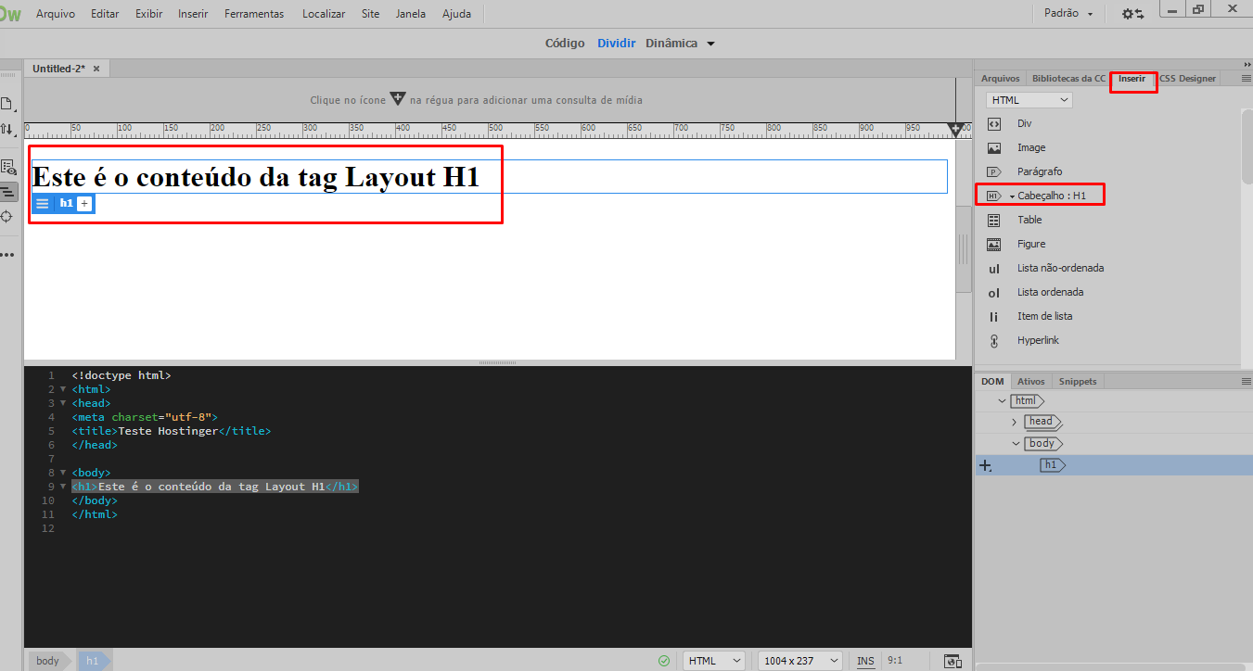This screenshot has width=1253, height=671.
Task: Open the Padrão workspace dropdown
Action: coord(1068,14)
